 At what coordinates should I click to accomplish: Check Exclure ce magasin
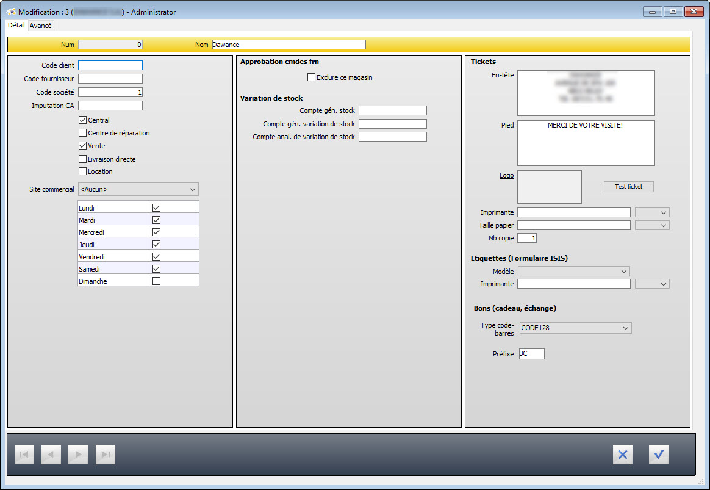pyautogui.click(x=312, y=77)
